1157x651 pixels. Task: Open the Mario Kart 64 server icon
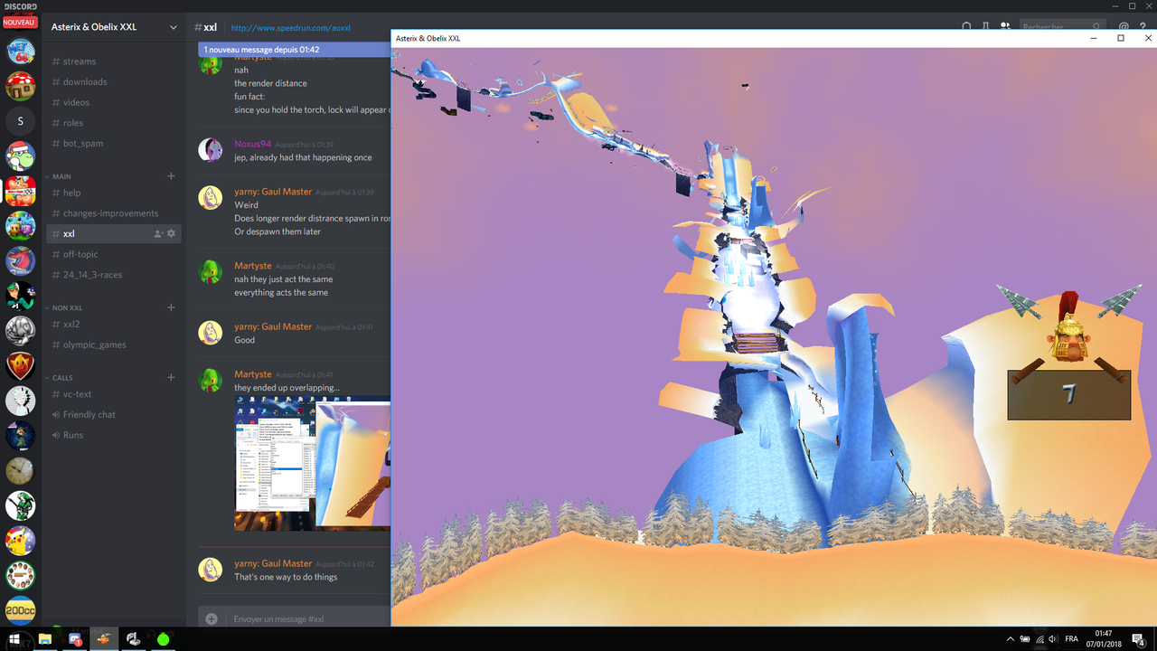pos(21,52)
